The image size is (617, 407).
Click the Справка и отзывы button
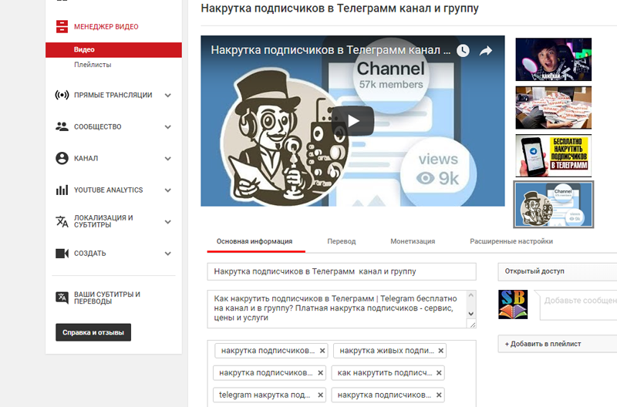(93, 332)
